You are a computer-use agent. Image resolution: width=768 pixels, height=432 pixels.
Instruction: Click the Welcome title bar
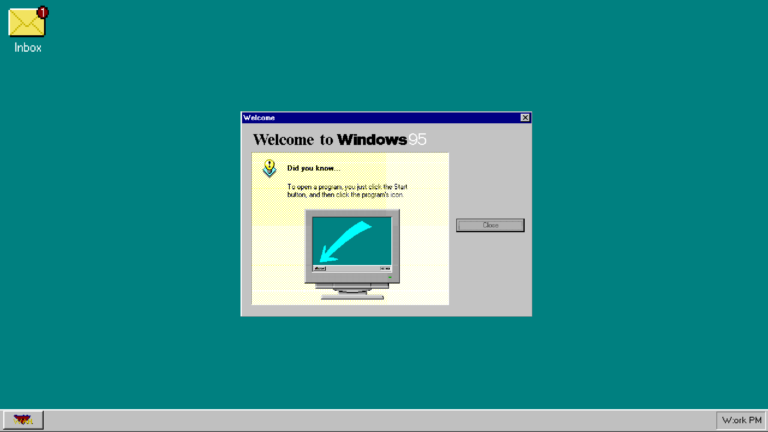(386, 118)
